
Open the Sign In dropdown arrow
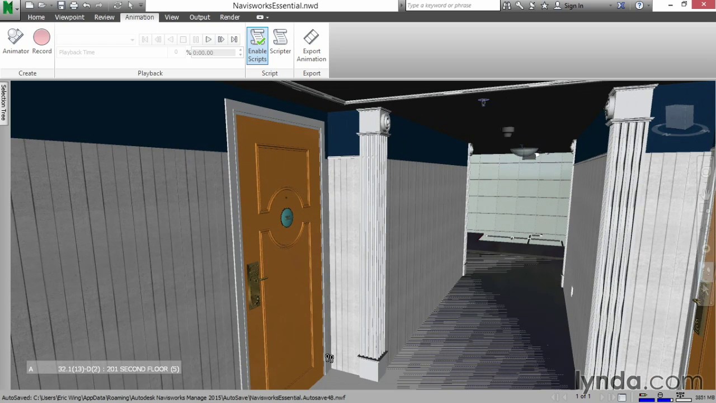coord(610,6)
